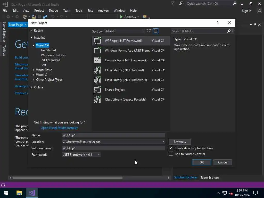Click the Open File toolbar icon
This screenshot has width=264, height=198.
click(34, 17)
